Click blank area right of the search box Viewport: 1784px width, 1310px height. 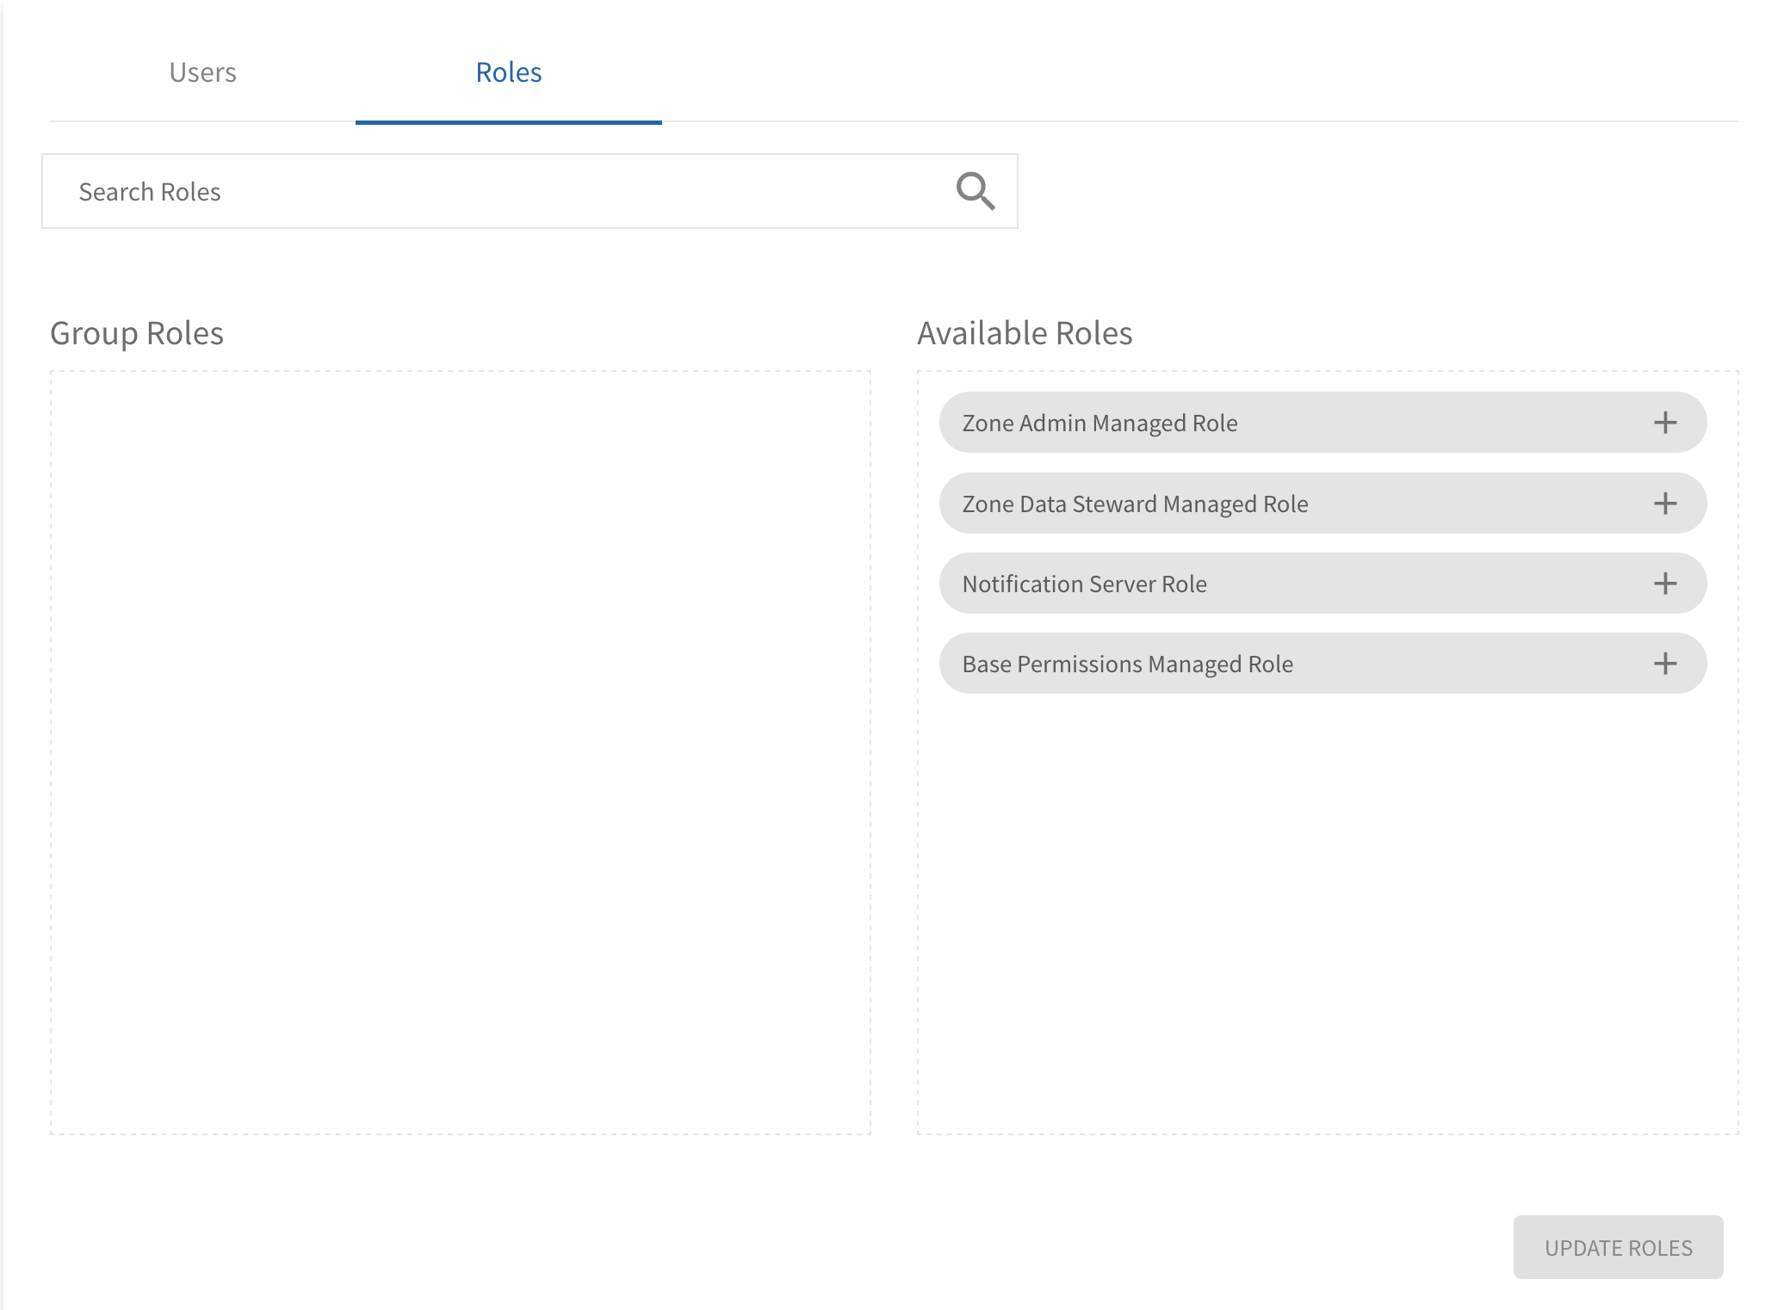[1378, 191]
